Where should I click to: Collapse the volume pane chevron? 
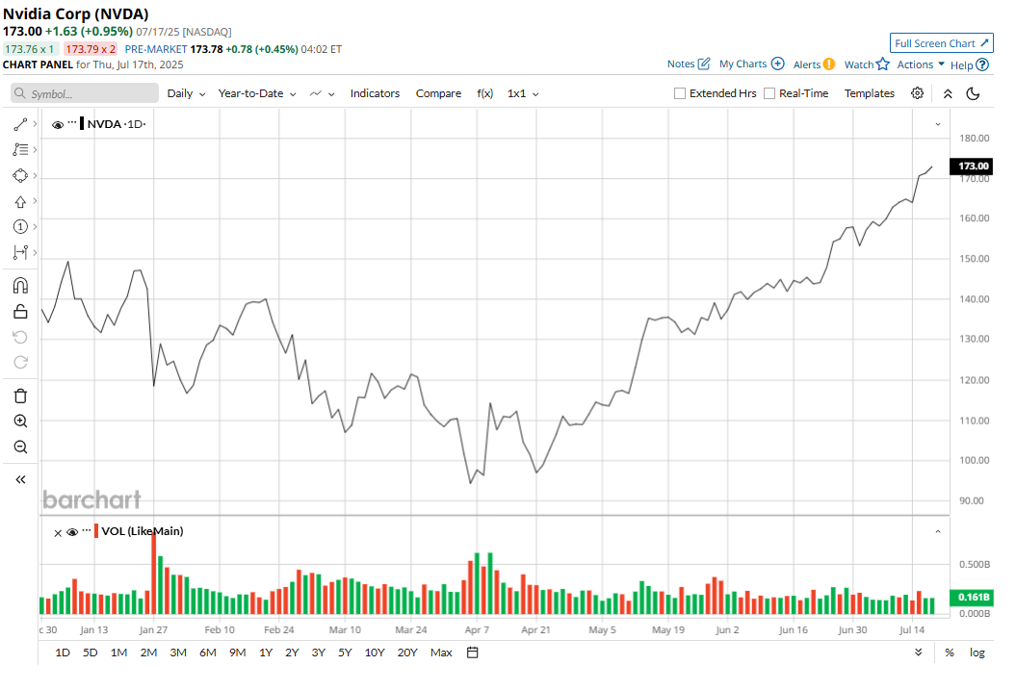pyautogui.click(x=938, y=531)
